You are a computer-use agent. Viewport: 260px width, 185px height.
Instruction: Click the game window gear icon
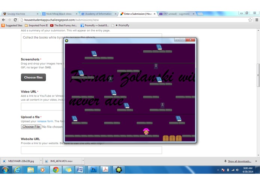(x=67, y=41)
